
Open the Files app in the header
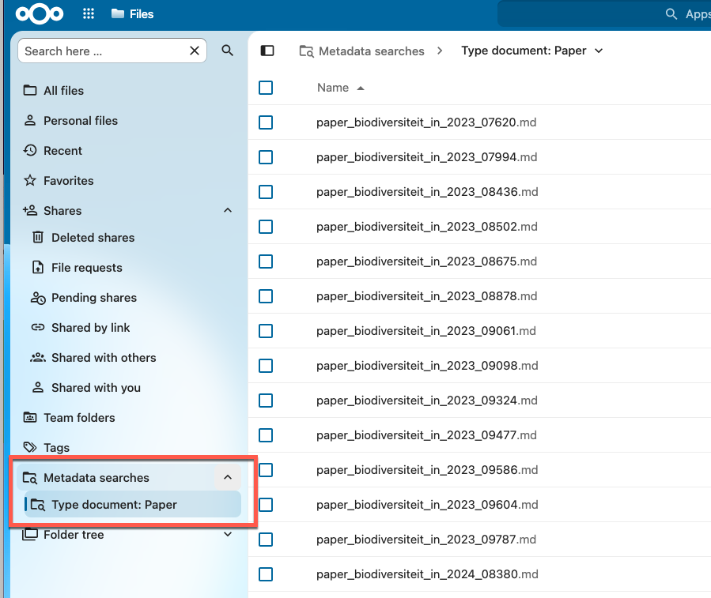point(132,14)
